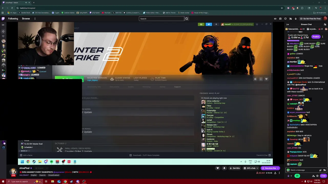Click Go Ad-Free for Free button

(310, 19)
